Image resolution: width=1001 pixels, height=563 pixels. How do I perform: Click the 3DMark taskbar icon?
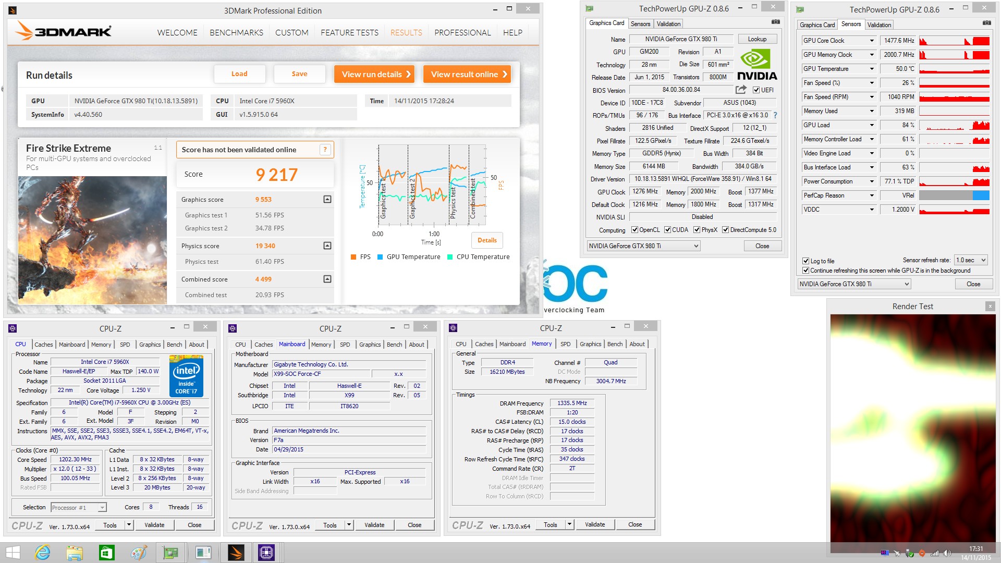point(236,553)
